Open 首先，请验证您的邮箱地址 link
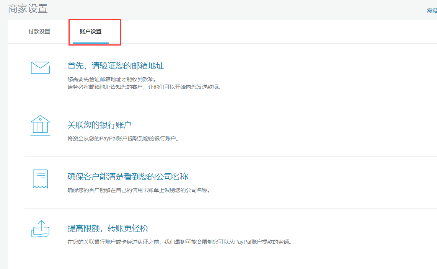The image size is (437, 269). click(116, 66)
